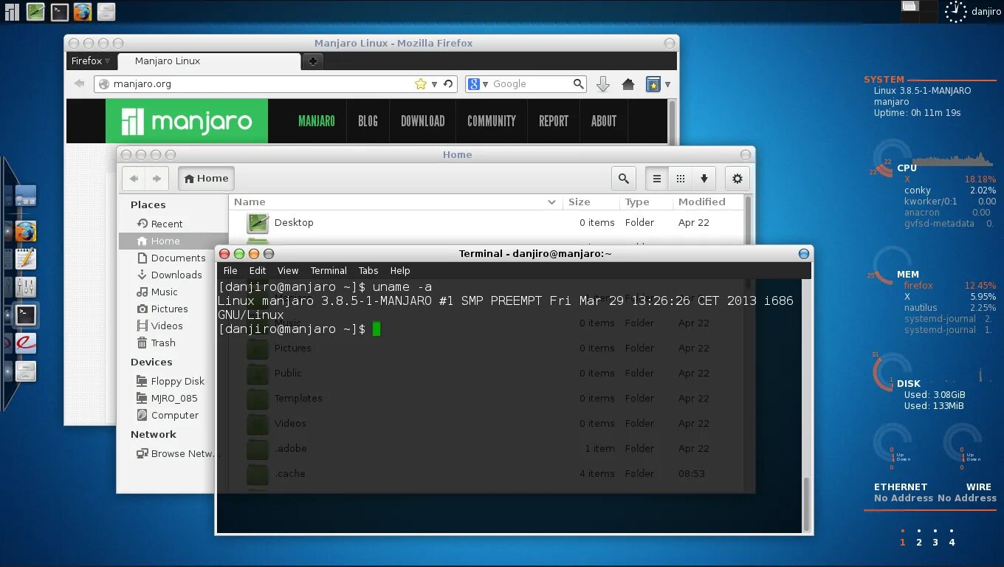Screen dimensions: 1004x567
Task: Launch Firefox from the side dock
Action: click(x=26, y=232)
